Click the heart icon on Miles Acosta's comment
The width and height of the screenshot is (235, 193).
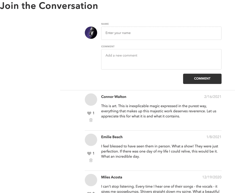(x=89, y=192)
